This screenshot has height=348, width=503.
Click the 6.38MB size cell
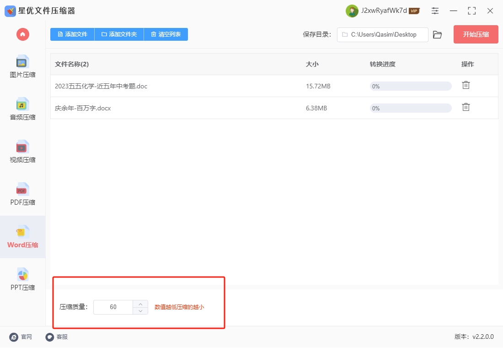click(x=316, y=108)
